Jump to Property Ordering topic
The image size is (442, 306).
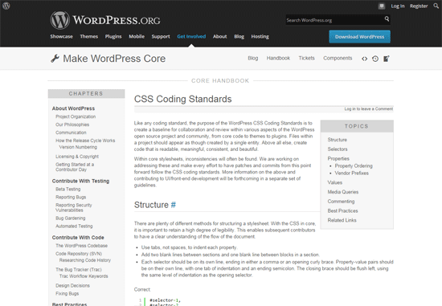(x=354, y=166)
